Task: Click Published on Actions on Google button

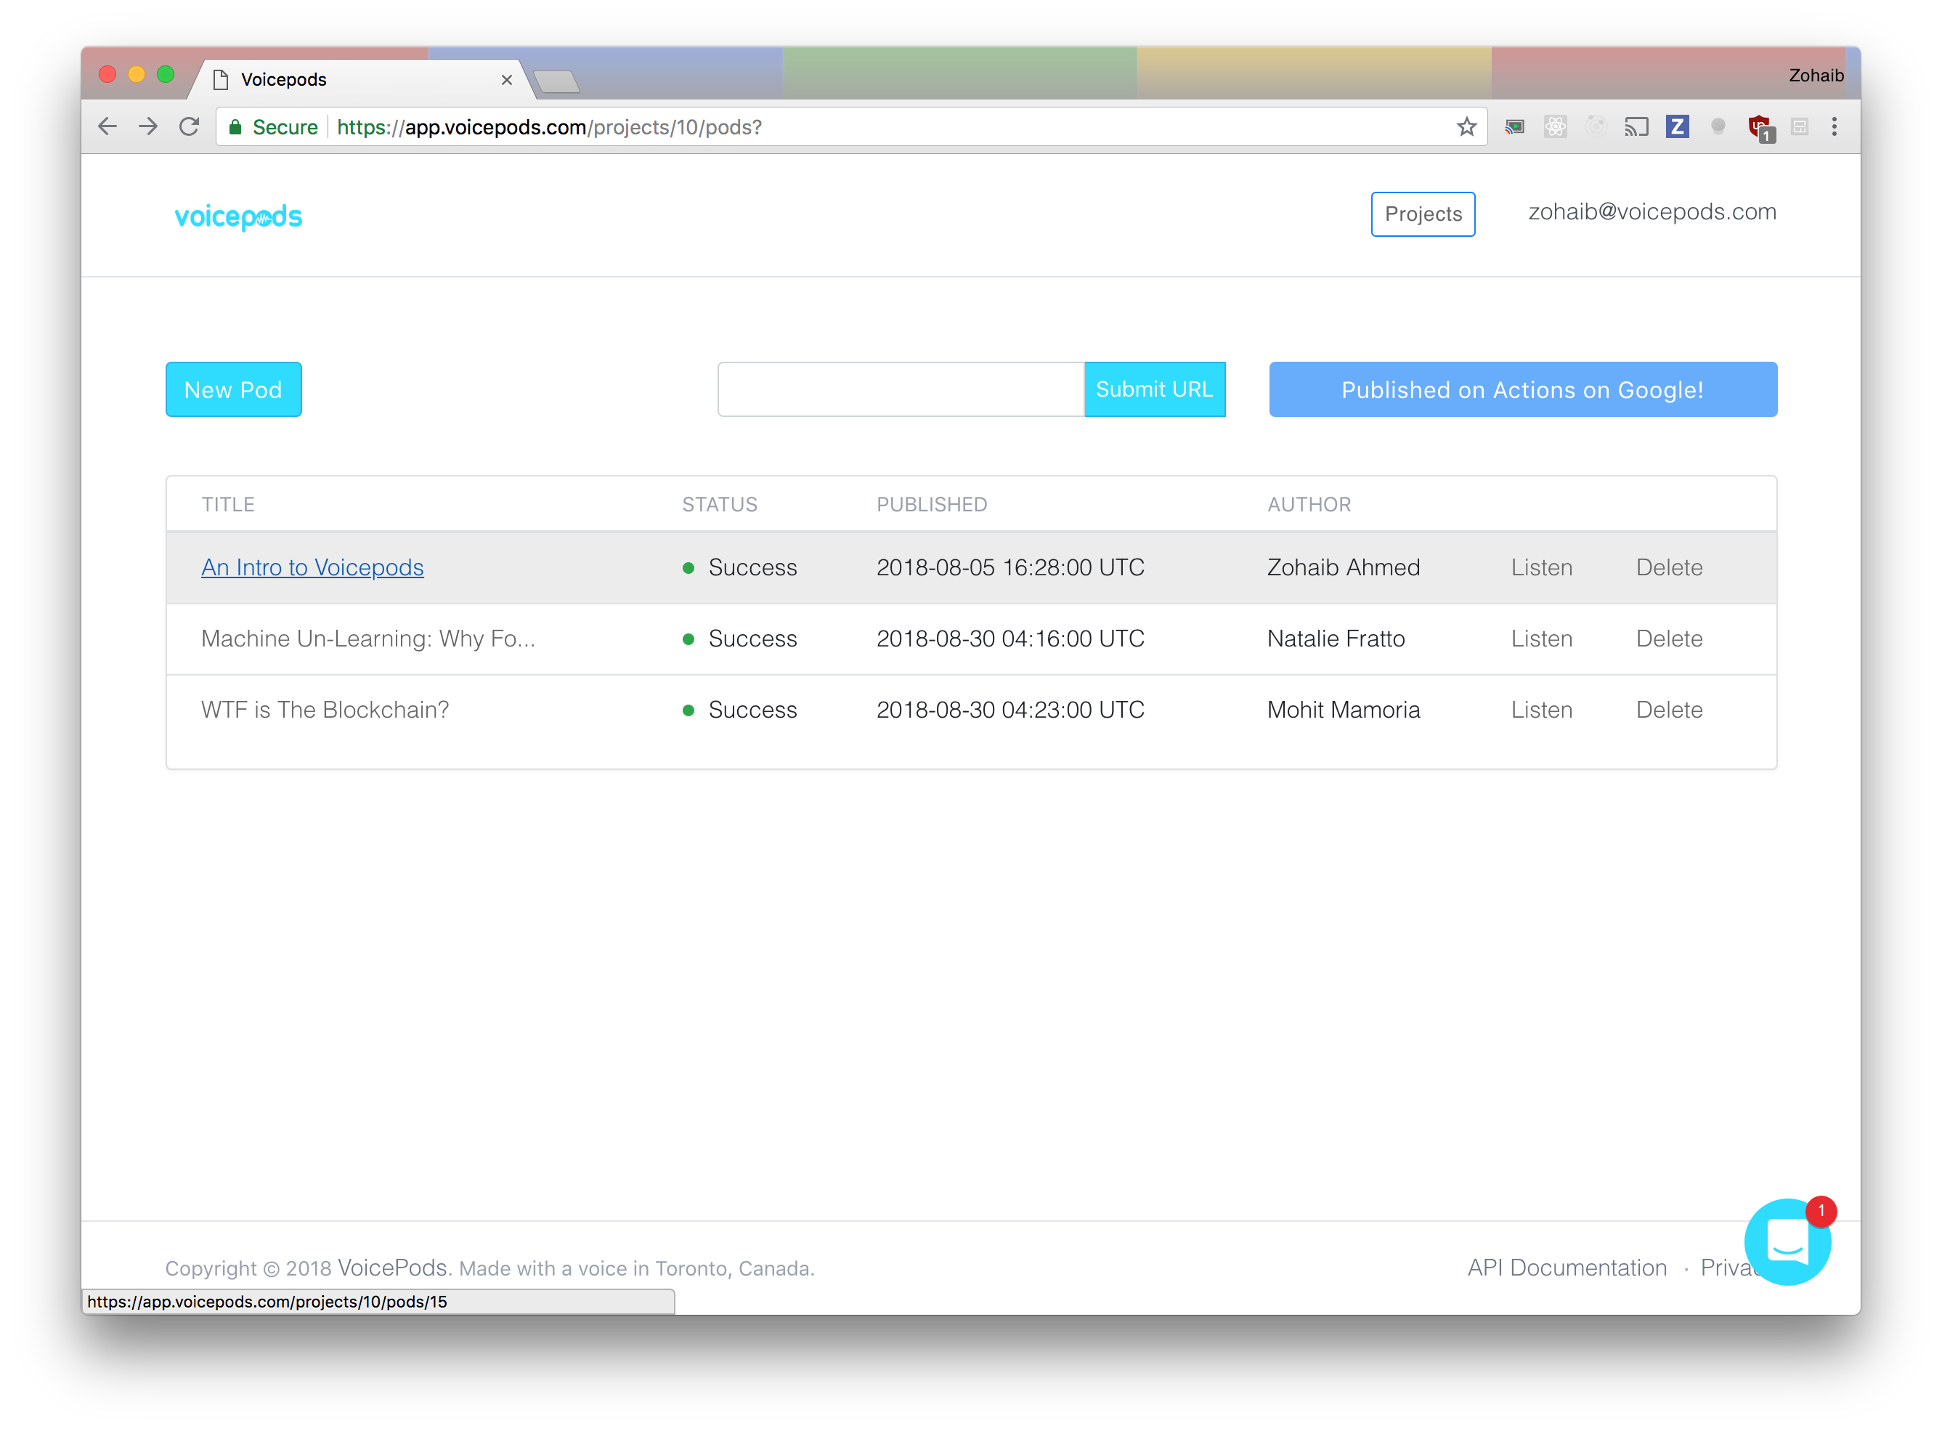Action: pos(1522,390)
